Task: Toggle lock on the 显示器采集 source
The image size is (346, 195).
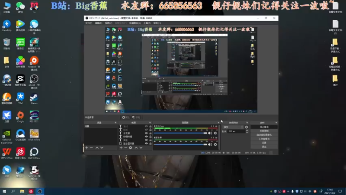Action: tap(150, 143)
